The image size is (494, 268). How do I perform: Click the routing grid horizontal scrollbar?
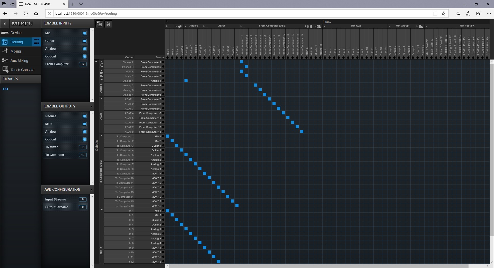click(319, 266)
